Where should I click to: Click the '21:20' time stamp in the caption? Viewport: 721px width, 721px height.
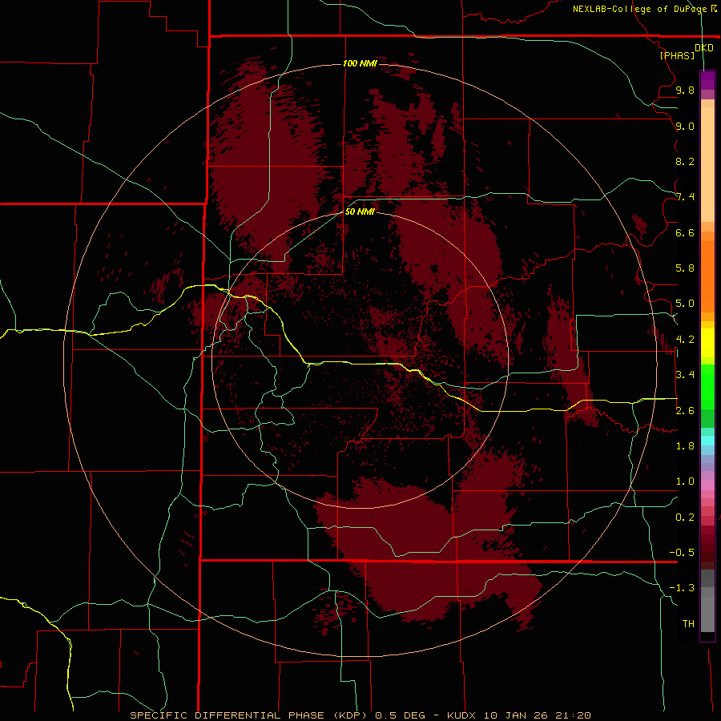click(573, 715)
